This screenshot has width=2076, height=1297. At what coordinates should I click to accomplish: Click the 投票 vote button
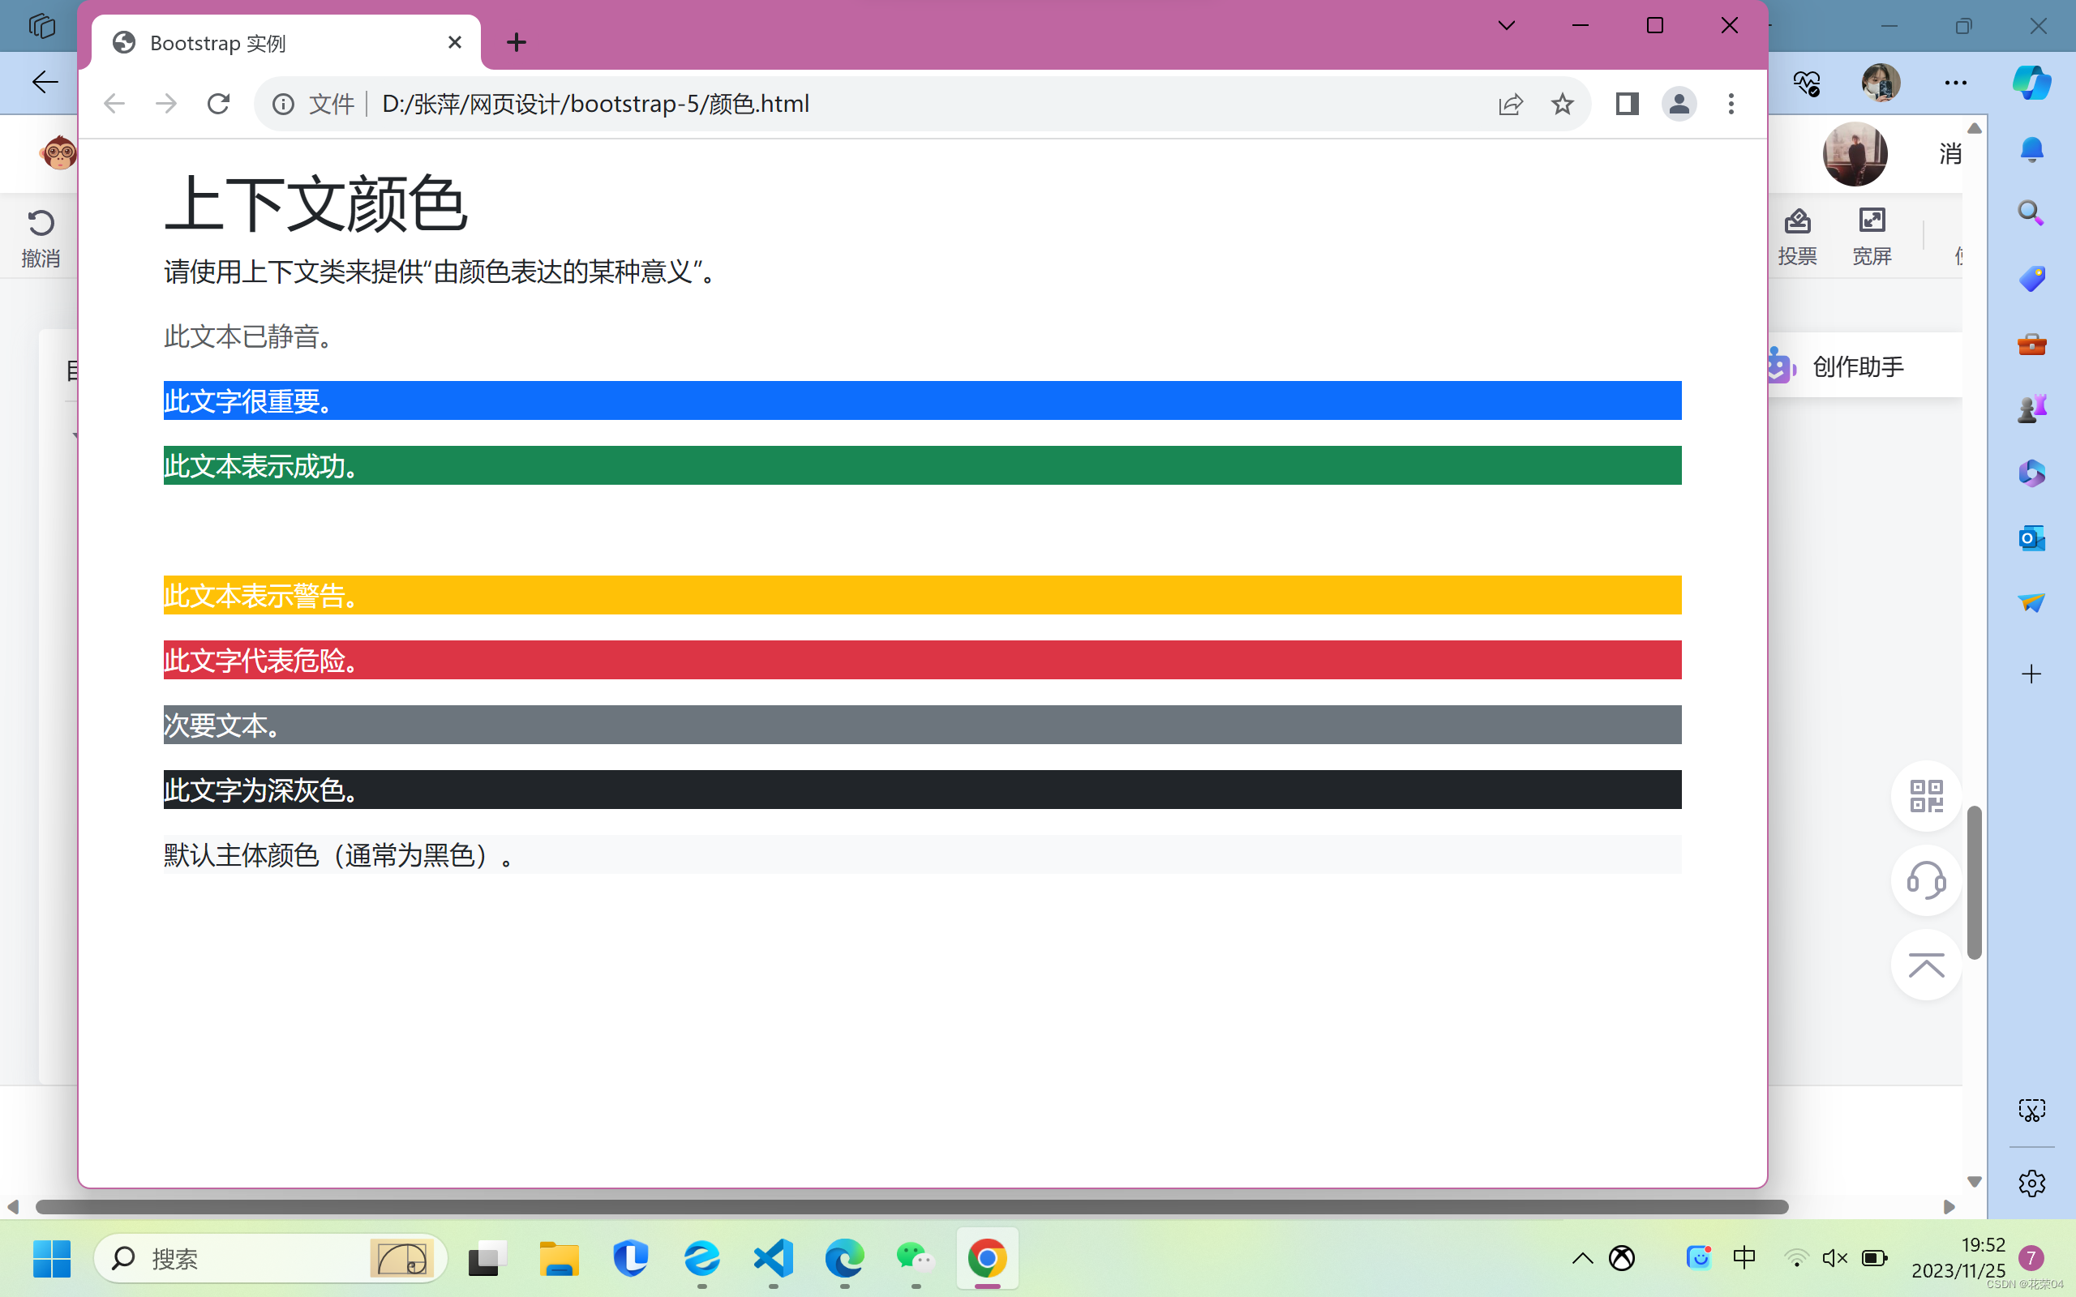coord(1797,236)
